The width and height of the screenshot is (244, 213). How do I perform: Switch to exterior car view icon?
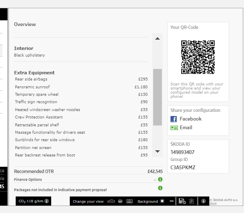coord(111,201)
